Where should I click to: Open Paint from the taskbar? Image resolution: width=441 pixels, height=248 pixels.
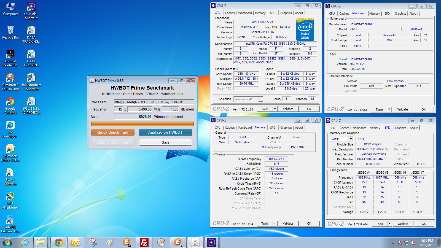point(110,242)
